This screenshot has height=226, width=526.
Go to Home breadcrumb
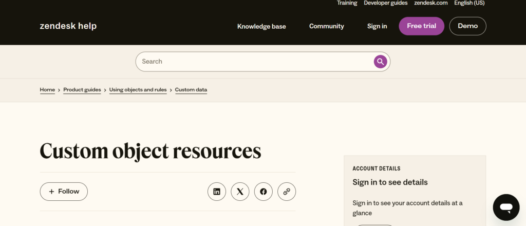[47, 90]
